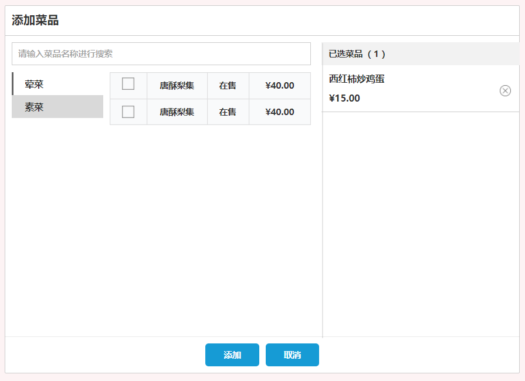Focus the dish name search box
525x381 pixels.
point(161,53)
